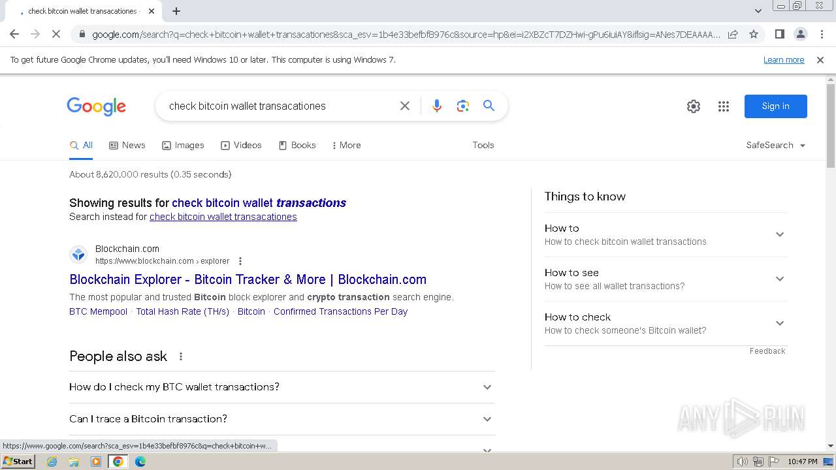The height and width of the screenshot is (470, 836).
Task: Bookmark this page with star
Action: (754, 34)
